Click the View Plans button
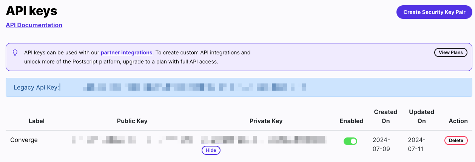The height and width of the screenshot is (162, 475). (451, 52)
